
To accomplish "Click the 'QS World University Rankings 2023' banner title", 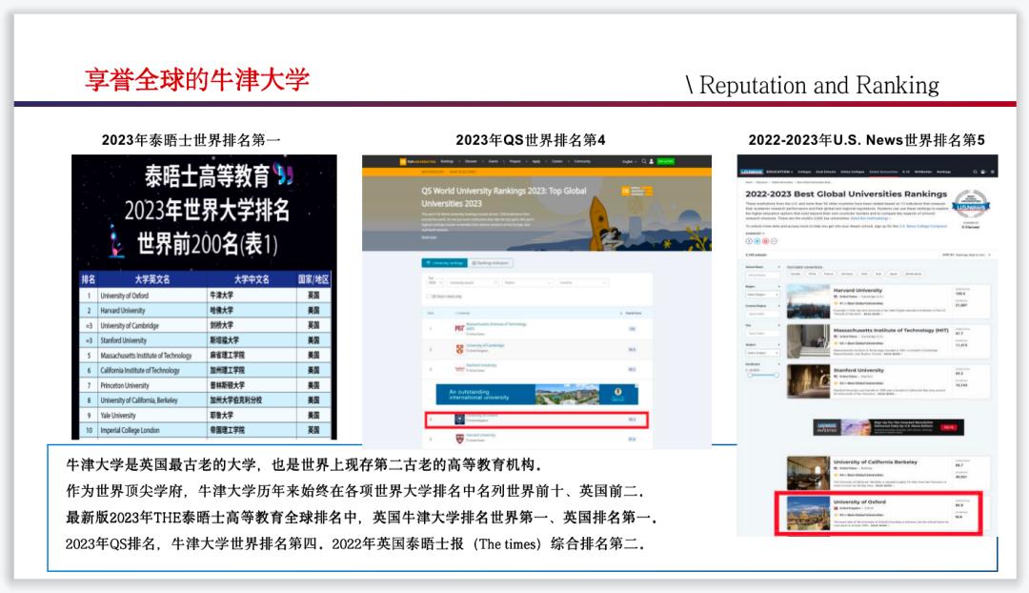I will [x=504, y=197].
